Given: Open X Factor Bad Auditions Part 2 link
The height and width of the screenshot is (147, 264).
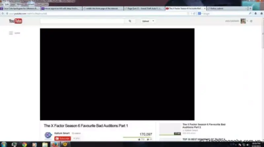Looking at the screenshot, I should (204, 126).
